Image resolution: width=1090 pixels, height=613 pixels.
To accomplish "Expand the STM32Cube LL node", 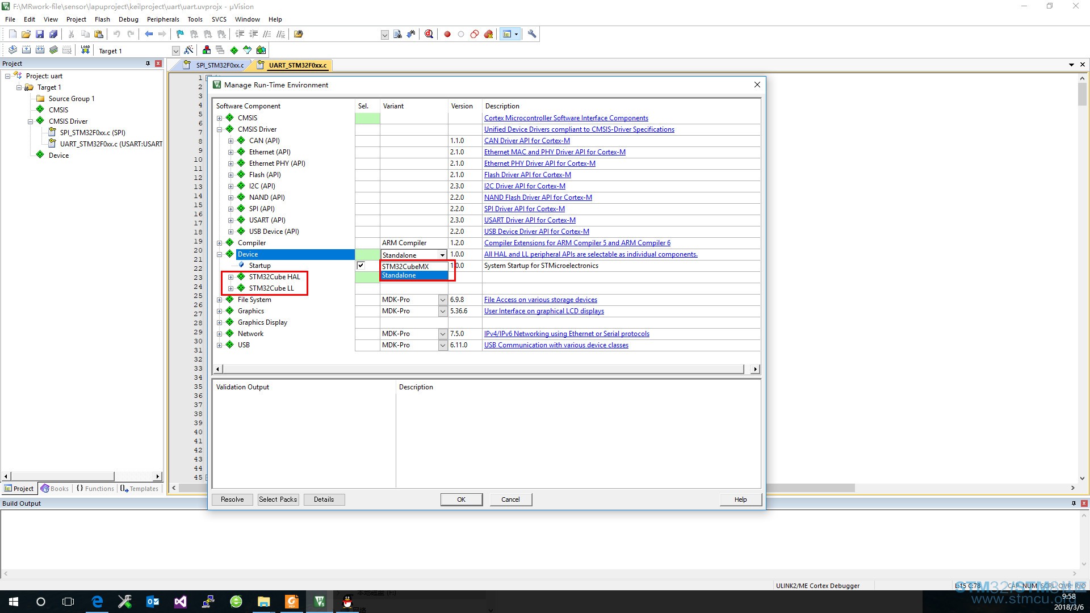I will click(x=230, y=288).
